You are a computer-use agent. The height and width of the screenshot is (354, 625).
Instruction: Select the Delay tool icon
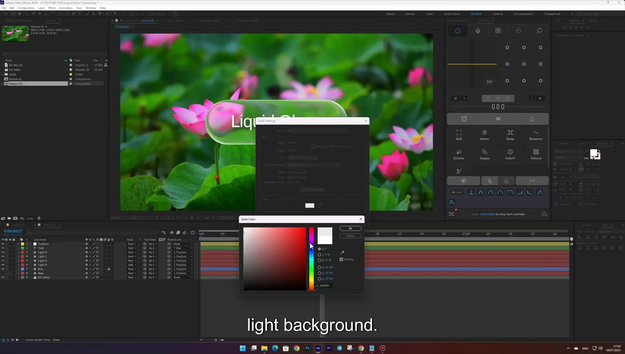[x=510, y=135]
